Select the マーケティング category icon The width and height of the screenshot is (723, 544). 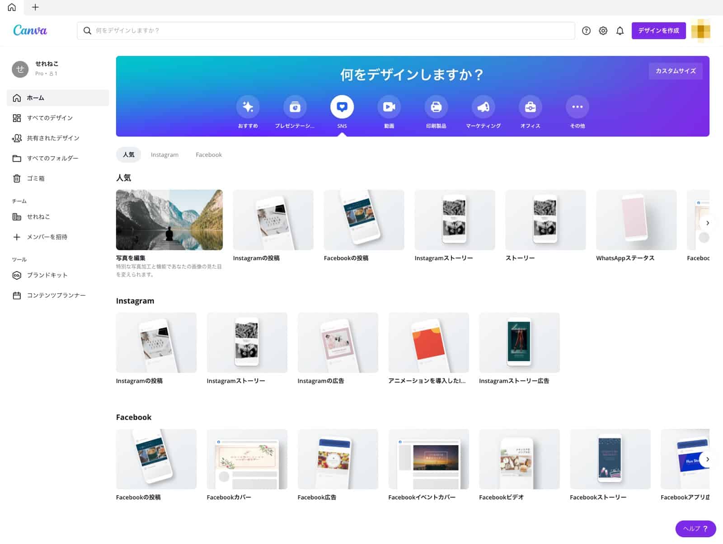[x=483, y=107]
